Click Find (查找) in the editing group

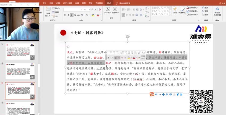(205, 8)
